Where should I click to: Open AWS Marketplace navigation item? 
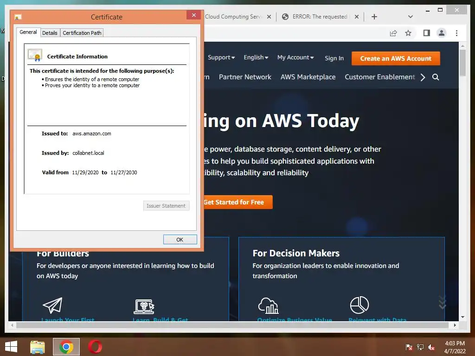308,77
